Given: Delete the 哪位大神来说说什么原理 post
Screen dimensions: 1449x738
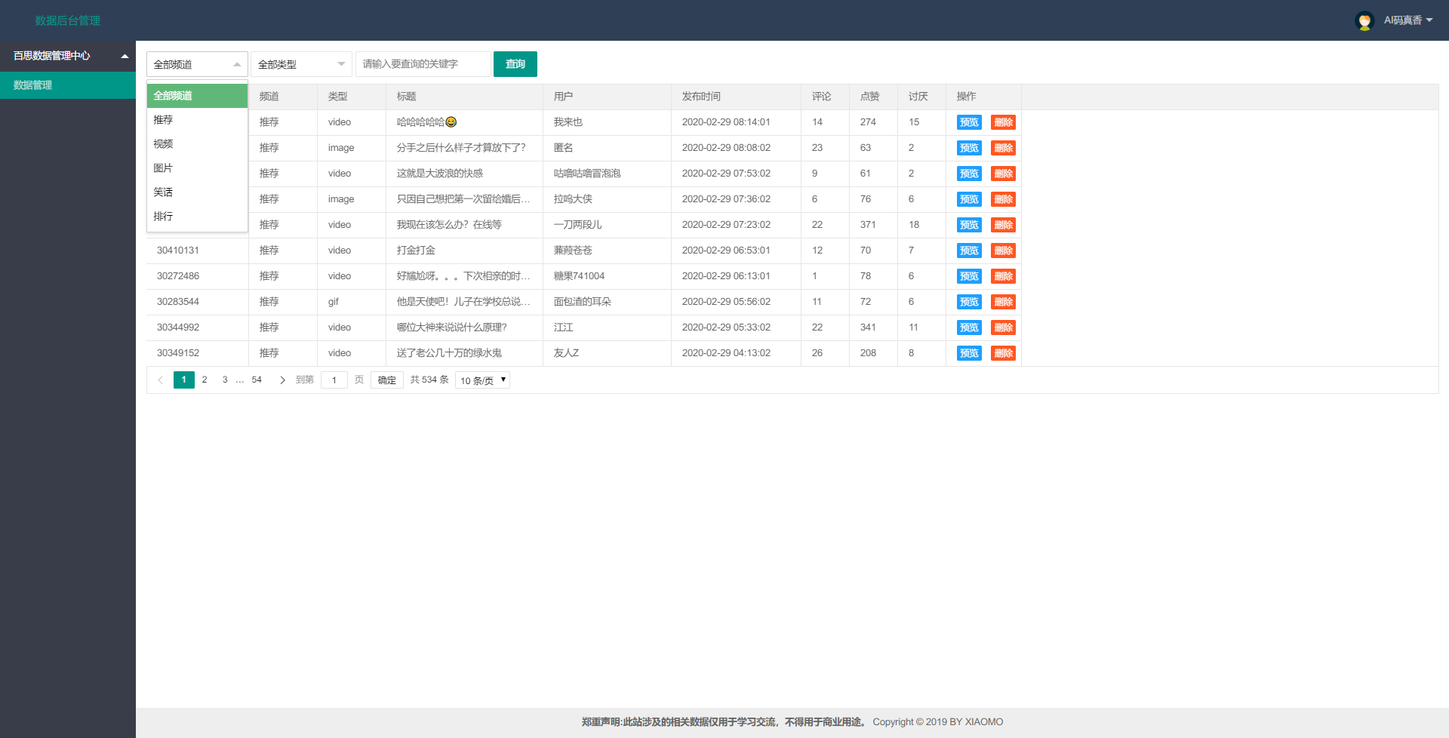Looking at the screenshot, I should (1003, 327).
